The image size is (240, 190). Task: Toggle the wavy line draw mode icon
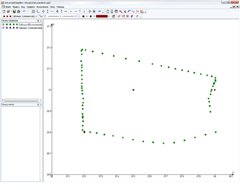(x=41, y=16)
